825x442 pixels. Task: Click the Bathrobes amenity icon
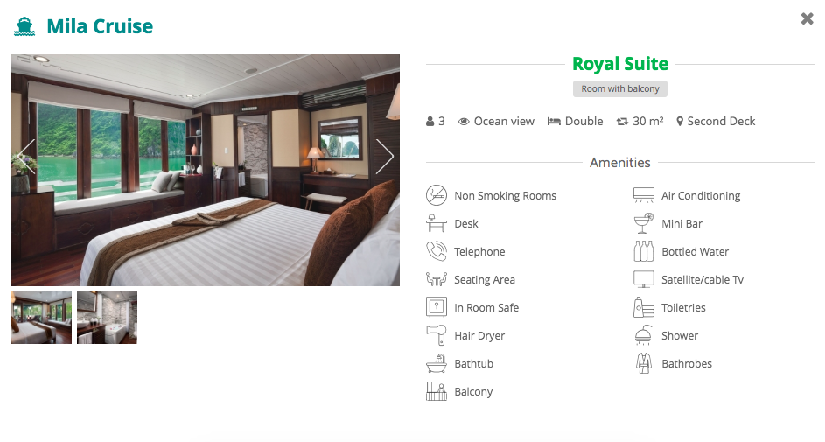coord(644,363)
